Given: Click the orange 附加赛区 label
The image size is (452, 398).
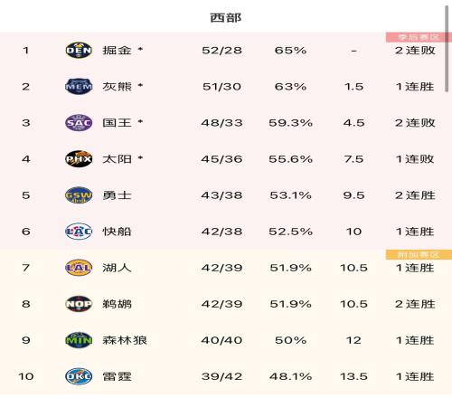Looking at the screenshot, I should click(419, 255).
